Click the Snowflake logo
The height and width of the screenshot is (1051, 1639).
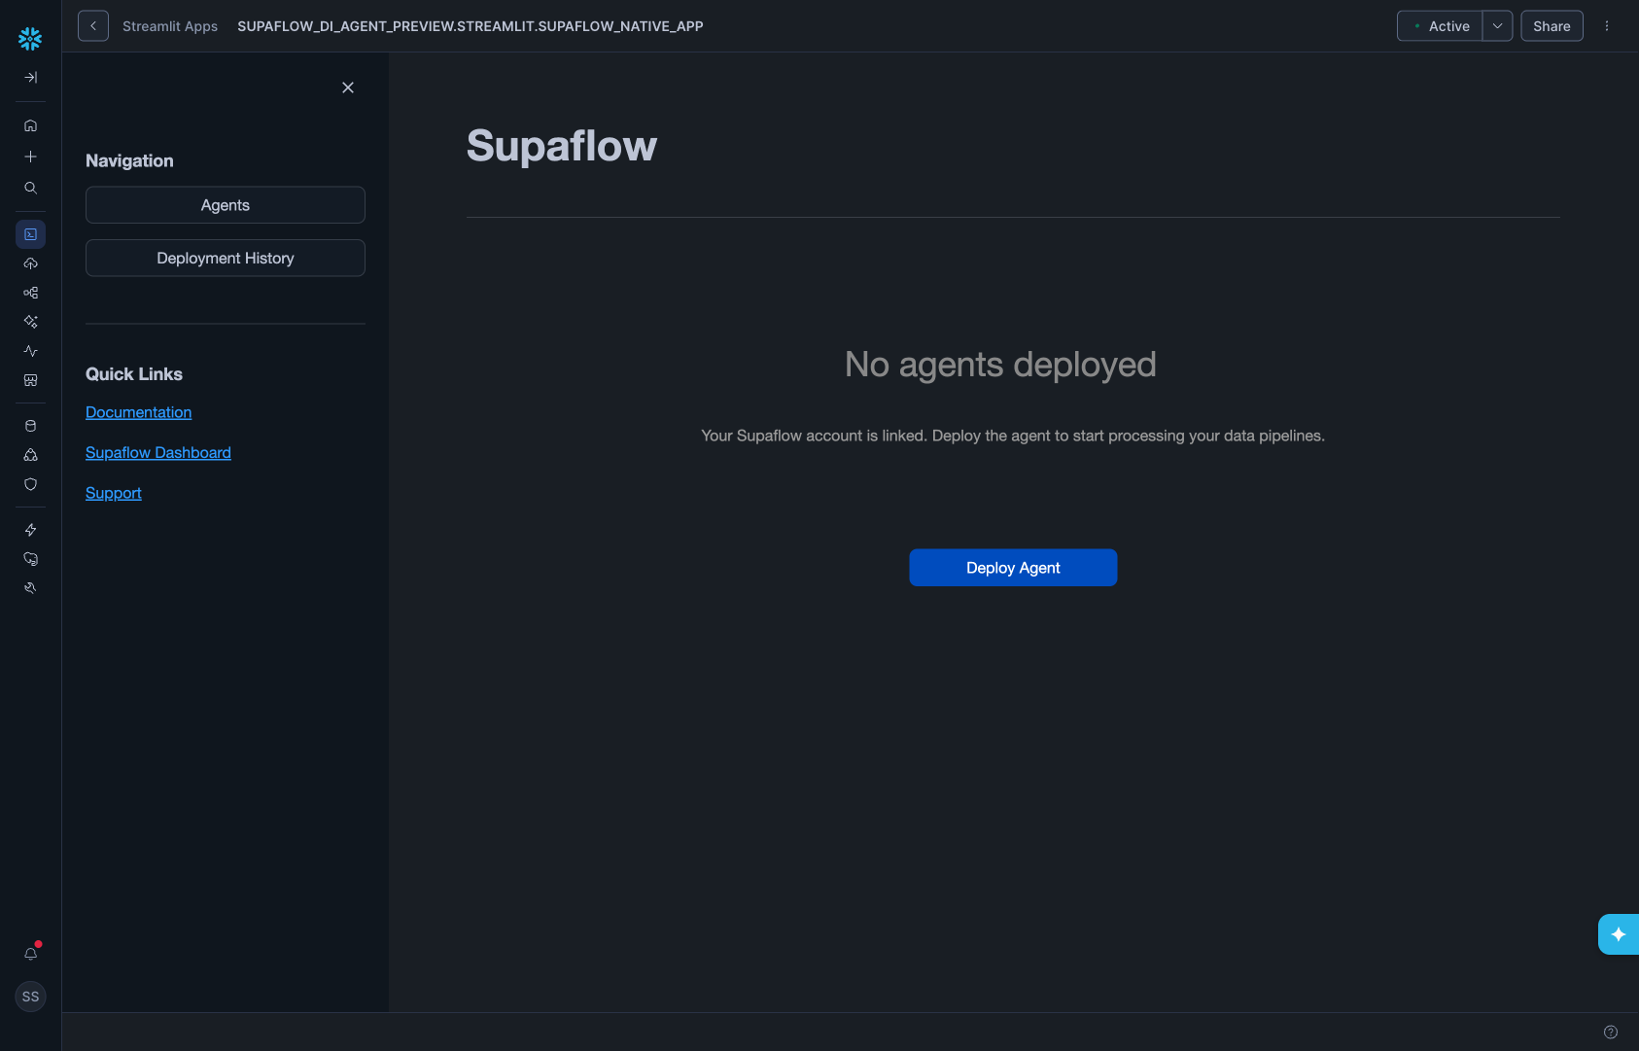30,39
